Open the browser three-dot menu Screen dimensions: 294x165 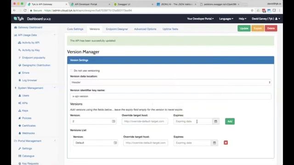pos(279,11)
